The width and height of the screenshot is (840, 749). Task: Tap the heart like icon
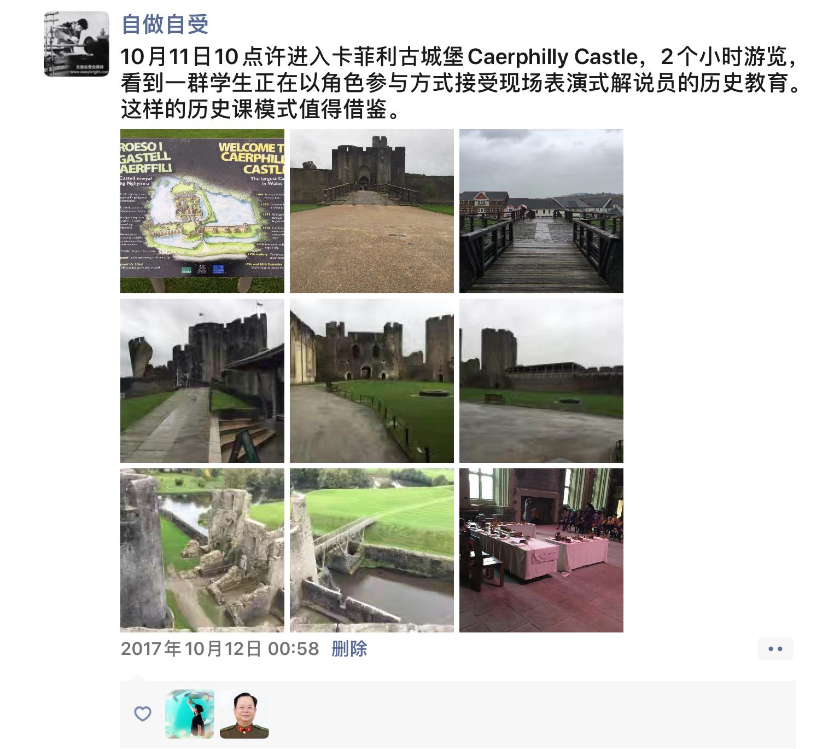pyautogui.click(x=143, y=713)
